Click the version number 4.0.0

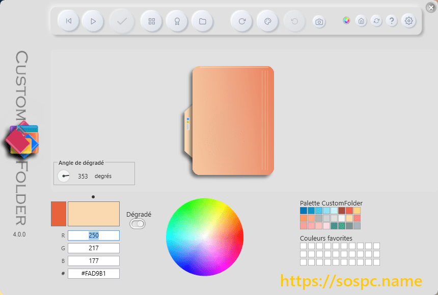pyautogui.click(x=19, y=234)
